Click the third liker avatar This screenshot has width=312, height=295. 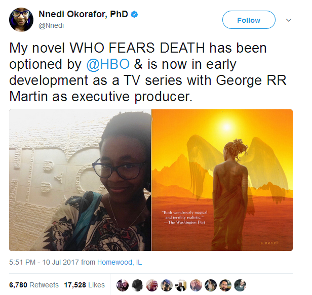click(x=152, y=285)
